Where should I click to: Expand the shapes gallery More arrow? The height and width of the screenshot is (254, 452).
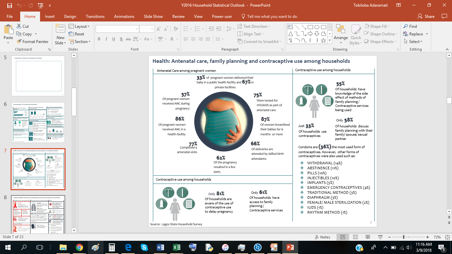point(330,40)
